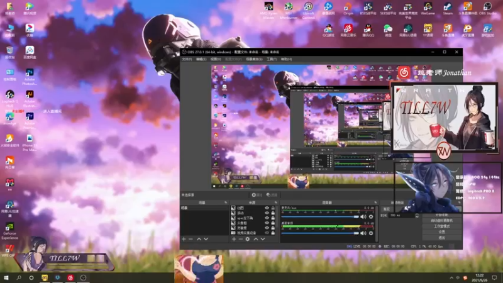Image resolution: width=503 pixels, height=283 pixels.
Task: Open Adobe Illustrator desktop shortcut
Action: pos(30,99)
